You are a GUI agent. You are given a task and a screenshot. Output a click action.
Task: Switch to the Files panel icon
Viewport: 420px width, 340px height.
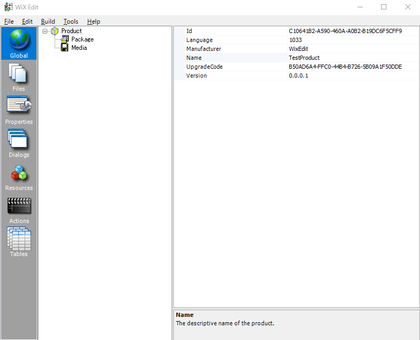click(19, 76)
